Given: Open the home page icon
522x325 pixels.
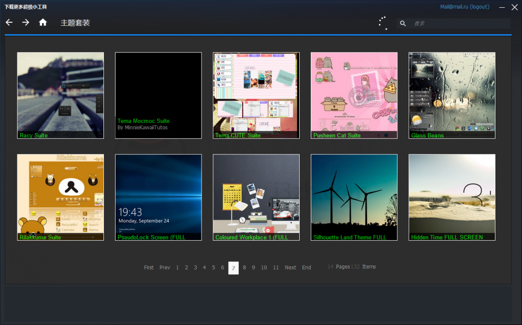Looking at the screenshot, I should click(x=43, y=22).
